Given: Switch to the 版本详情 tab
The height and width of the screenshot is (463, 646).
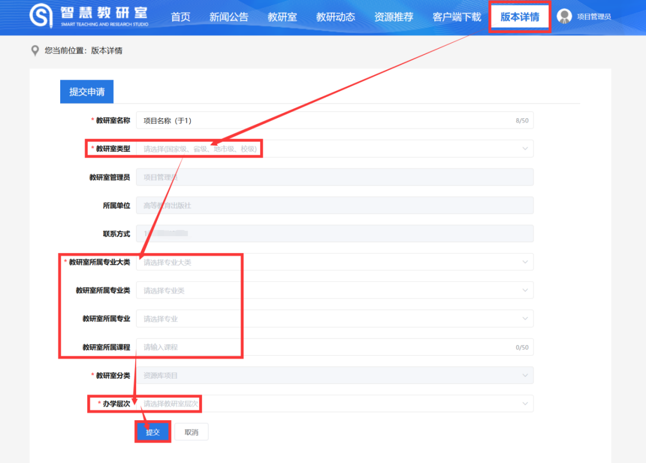Looking at the screenshot, I should click(519, 16).
